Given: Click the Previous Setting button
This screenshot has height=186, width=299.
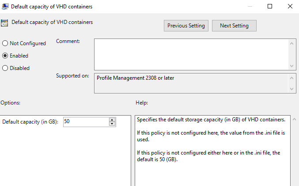Looking at the screenshot, I should (x=186, y=26).
